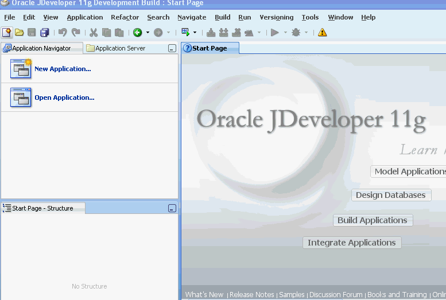Open the Deploy dropdown arrow
446x300 pixels.
pyautogui.click(x=259, y=33)
